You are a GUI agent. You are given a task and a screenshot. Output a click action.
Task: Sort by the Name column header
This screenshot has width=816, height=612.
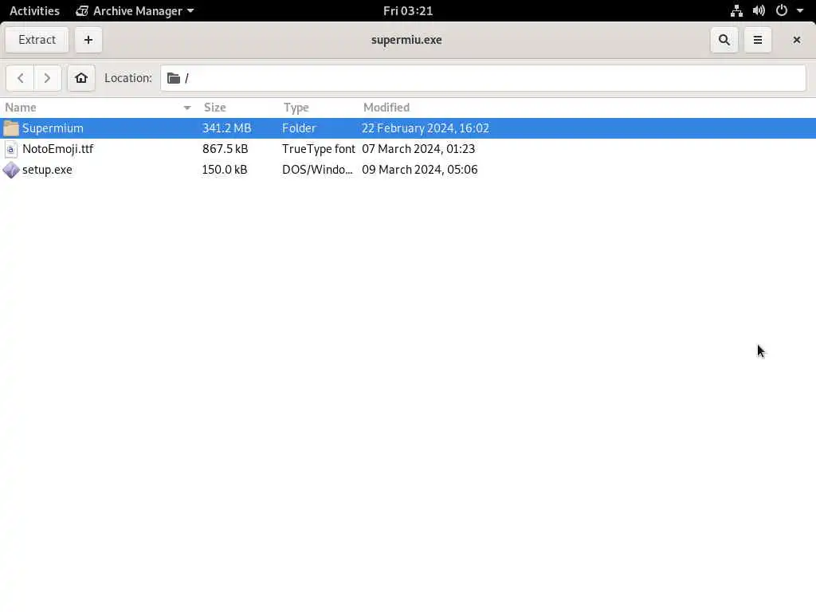(98, 108)
